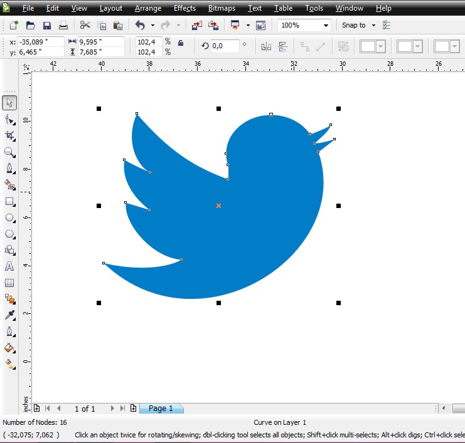465x443 pixels.
Task: Select the Fill bucket tool
Action: (x=10, y=348)
